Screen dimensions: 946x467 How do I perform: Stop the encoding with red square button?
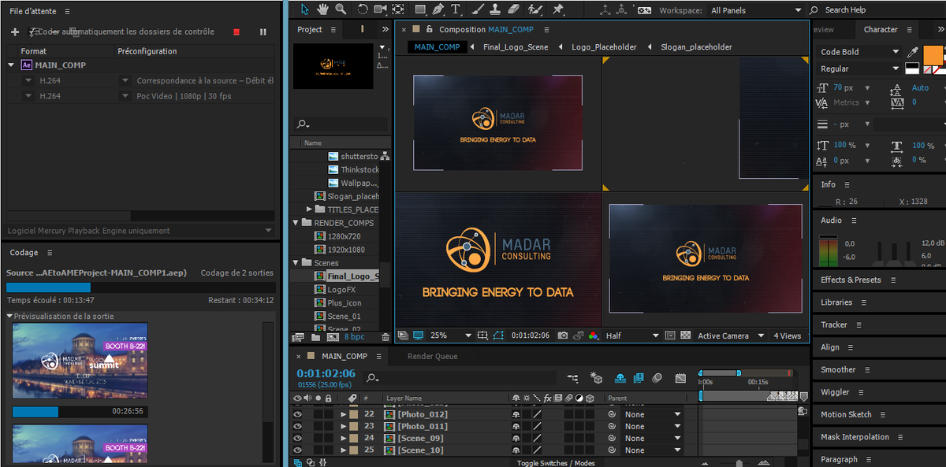tap(236, 32)
